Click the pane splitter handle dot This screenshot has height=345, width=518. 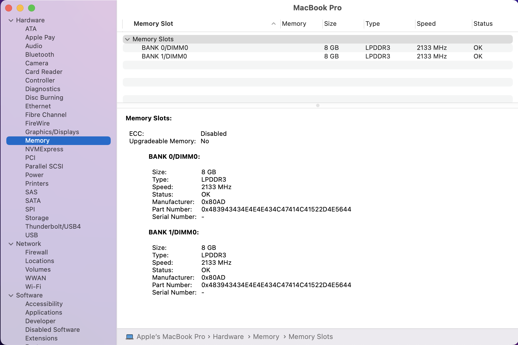[318, 105]
